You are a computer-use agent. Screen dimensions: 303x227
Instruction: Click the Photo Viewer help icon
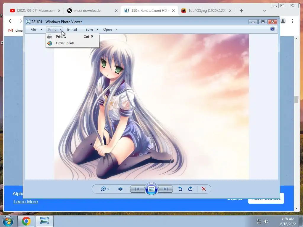(x=273, y=29)
